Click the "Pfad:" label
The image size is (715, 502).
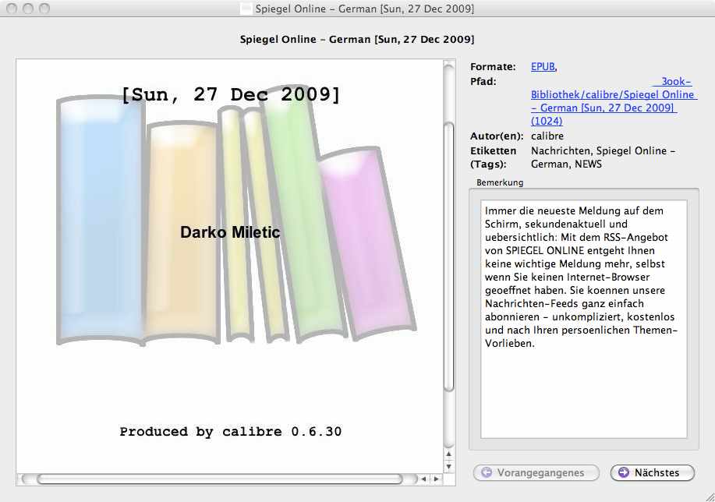click(x=483, y=82)
